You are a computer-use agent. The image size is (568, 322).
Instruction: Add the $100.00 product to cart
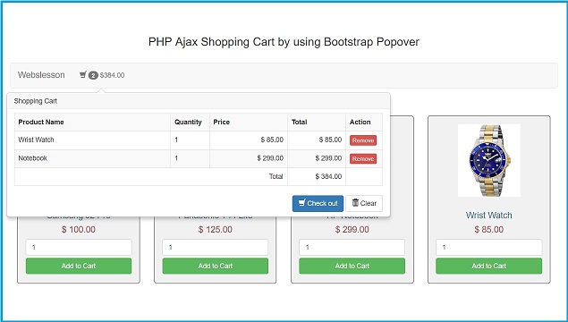[79, 266]
